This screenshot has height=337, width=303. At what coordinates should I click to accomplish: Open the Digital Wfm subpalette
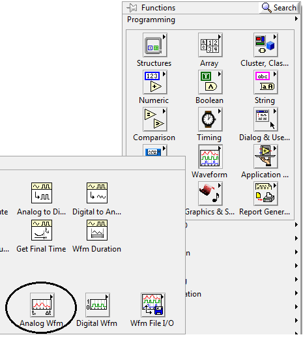pos(98,305)
